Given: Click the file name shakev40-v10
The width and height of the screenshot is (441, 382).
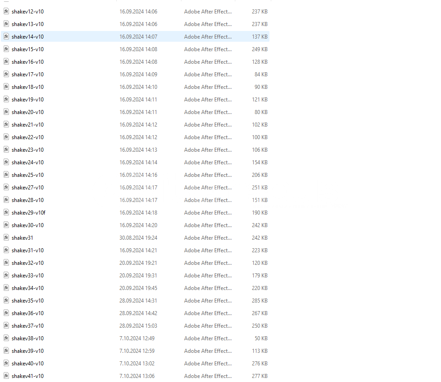Looking at the screenshot, I should tap(27, 364).
